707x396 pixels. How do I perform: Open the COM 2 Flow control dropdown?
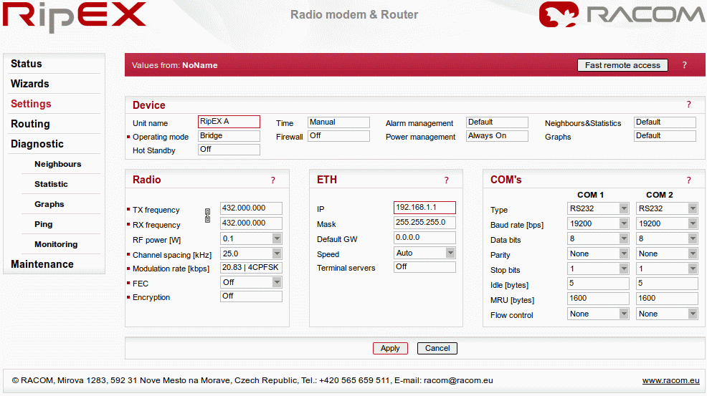pyautogui.click(x=667, y=314)
